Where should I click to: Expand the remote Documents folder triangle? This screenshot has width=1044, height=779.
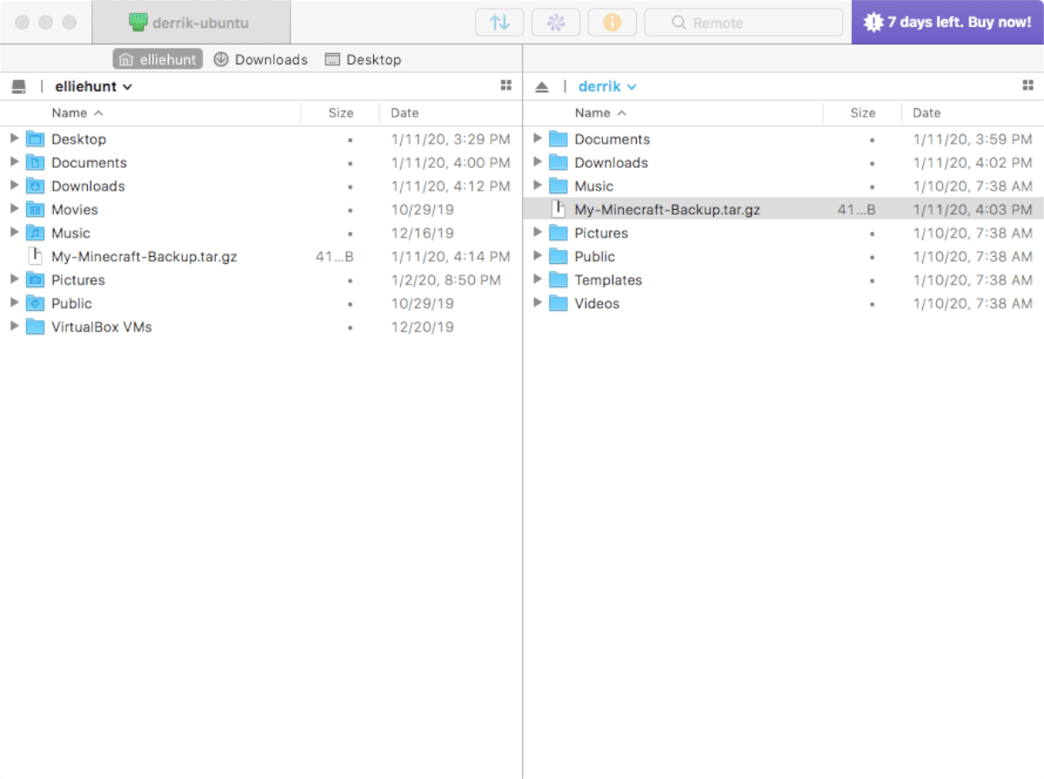(538, 138)
